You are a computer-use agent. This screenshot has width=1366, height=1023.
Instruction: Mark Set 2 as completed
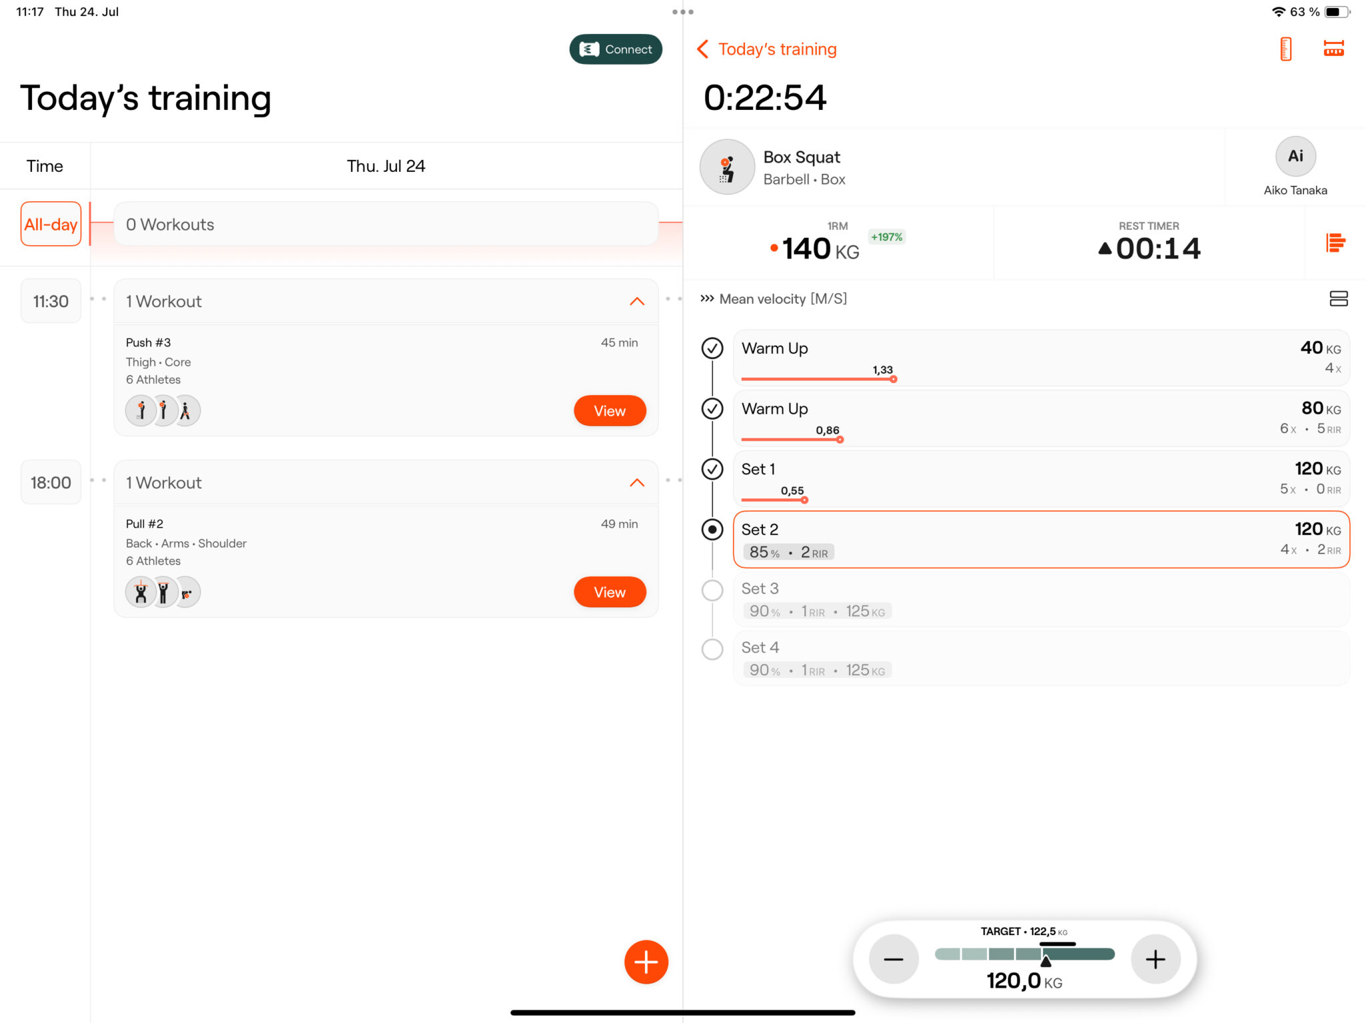point(712,529)
